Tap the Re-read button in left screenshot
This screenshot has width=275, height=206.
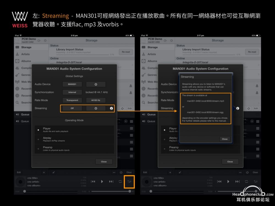pyautogui.click(x=126, y=52)
